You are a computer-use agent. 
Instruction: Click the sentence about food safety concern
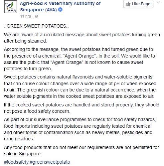coord(82,108)
